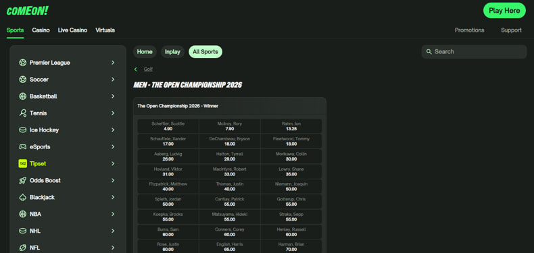Select the Inplay filter pill

172,52
